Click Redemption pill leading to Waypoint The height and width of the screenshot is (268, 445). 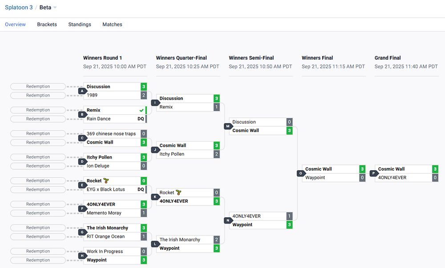tap(38, 260)
